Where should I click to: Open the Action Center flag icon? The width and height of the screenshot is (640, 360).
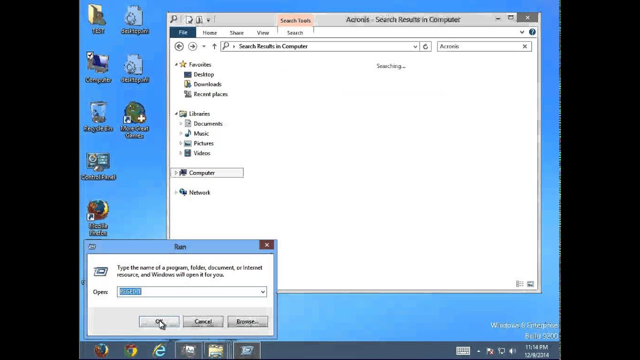(490, 351)
